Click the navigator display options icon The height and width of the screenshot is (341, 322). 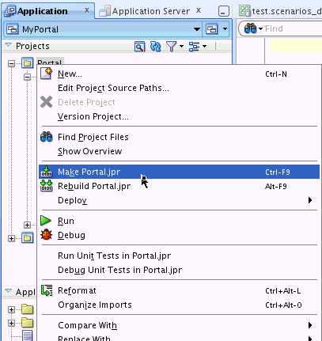(x=194, y=47)
